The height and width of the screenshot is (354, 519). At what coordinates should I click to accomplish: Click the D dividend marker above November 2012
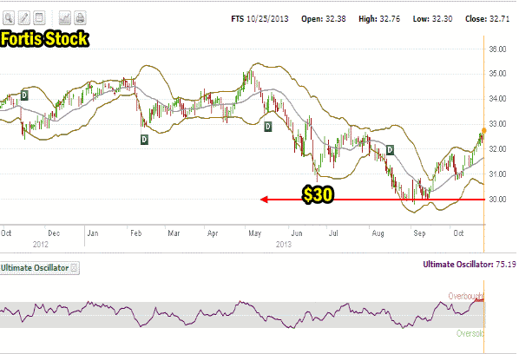[x=24, y=95]
